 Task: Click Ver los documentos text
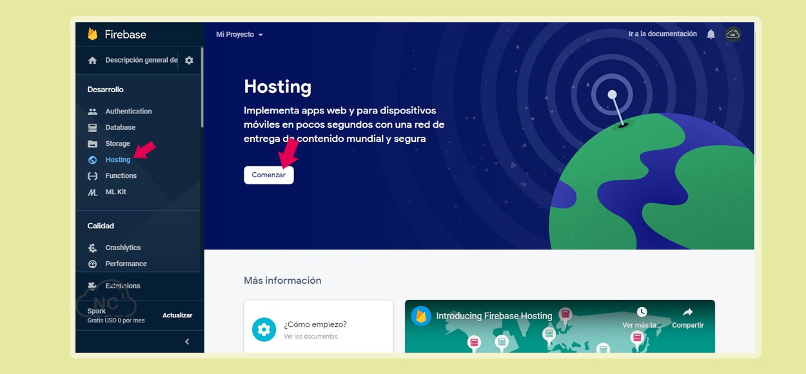coord(311,337)
